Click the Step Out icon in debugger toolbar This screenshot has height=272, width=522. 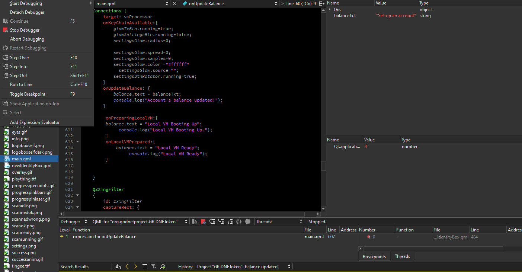tap(230, 221)
